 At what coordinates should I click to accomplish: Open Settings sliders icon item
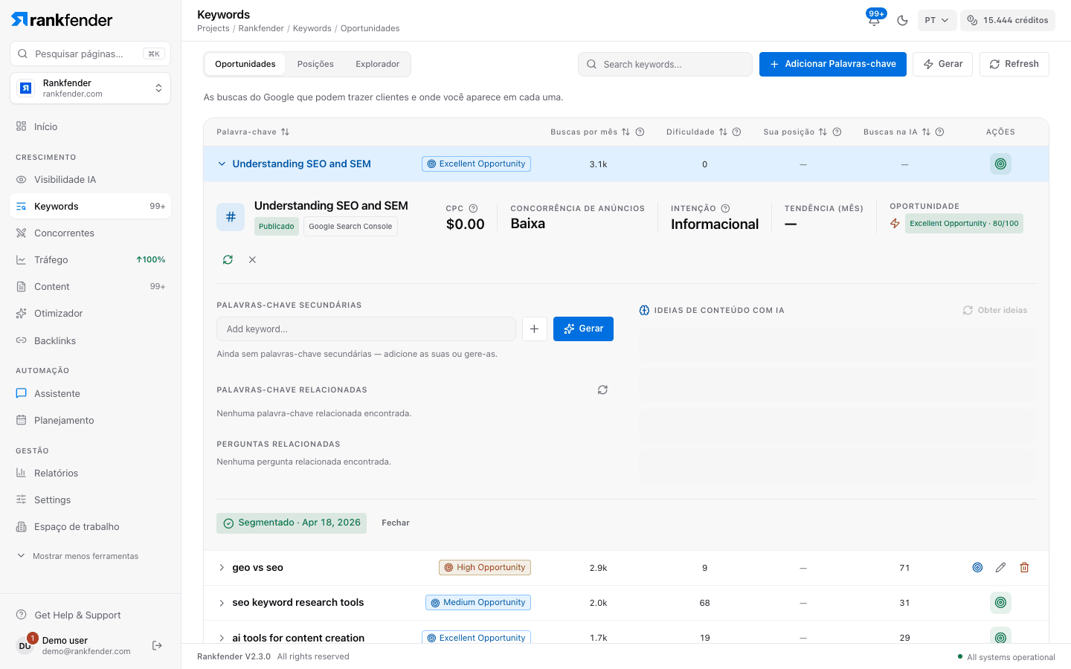click(x=91, y=500)
